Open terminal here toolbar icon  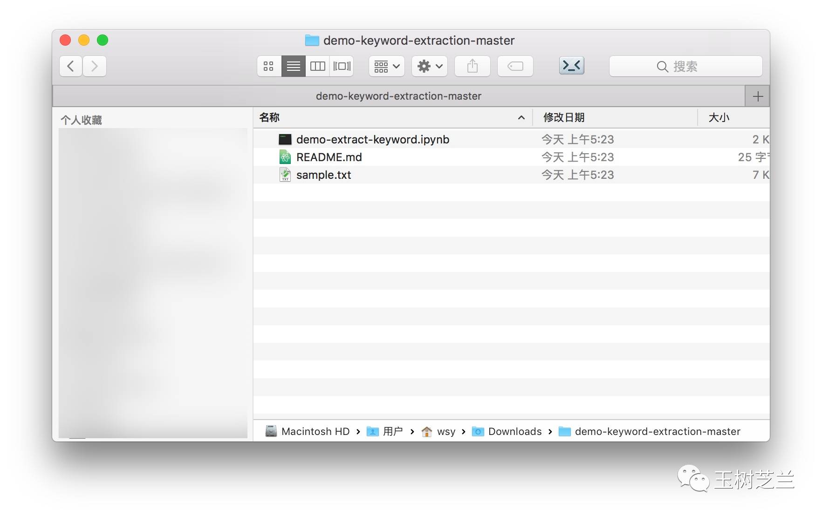[x=572, y=66]
